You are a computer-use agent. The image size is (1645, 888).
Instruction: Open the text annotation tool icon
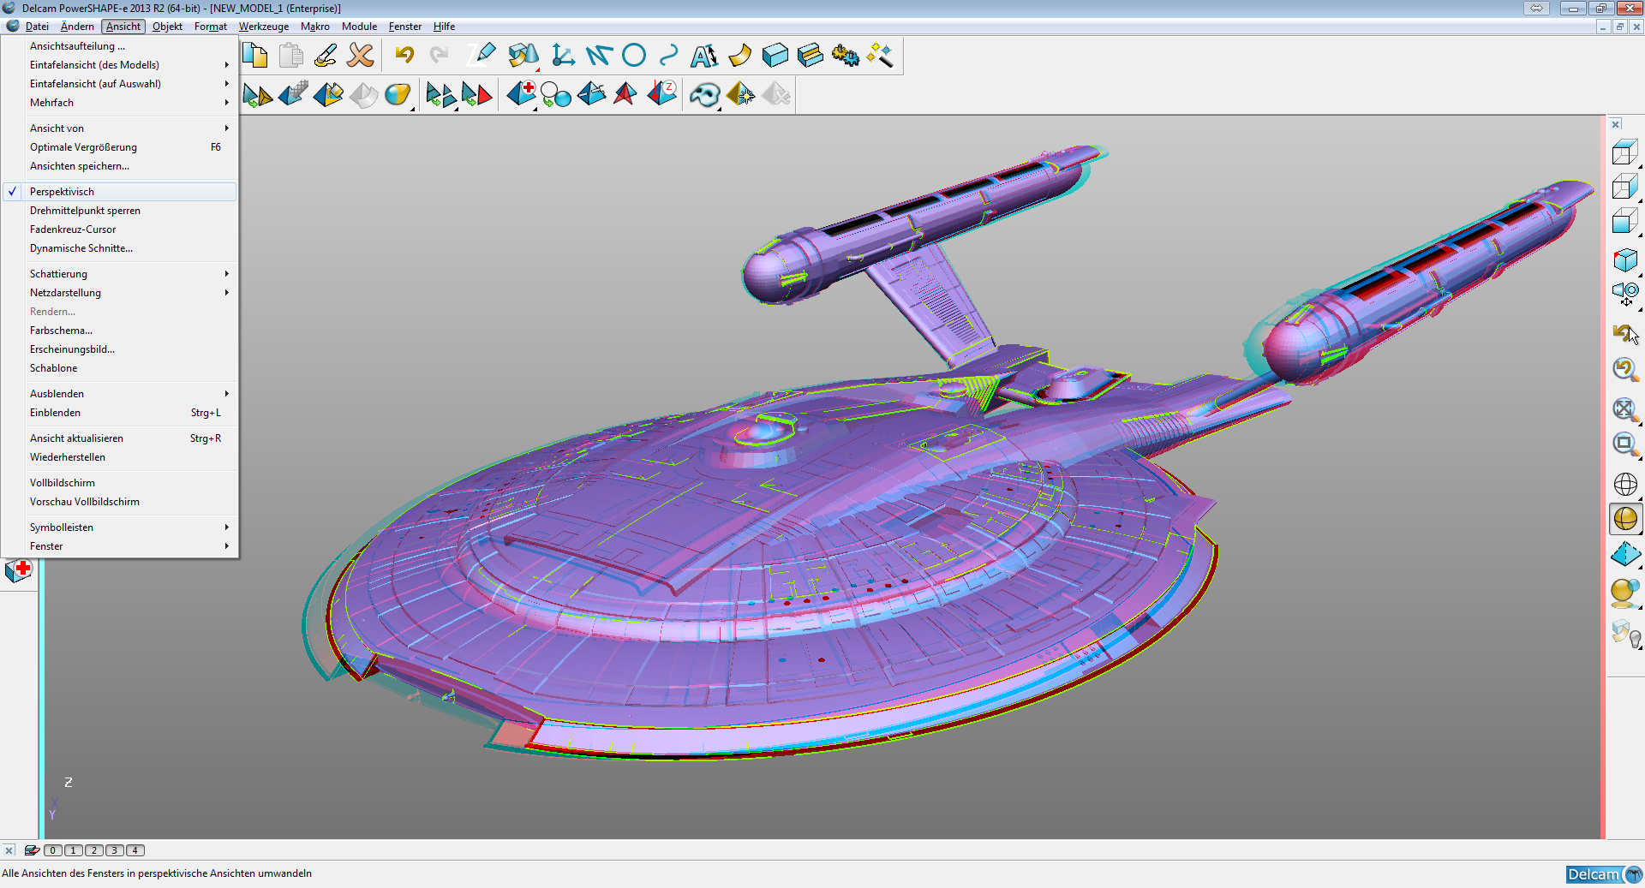pyautogui.click(x=704, y=56)
